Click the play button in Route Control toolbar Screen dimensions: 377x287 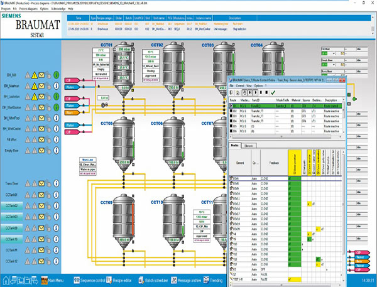coord(256,92)
